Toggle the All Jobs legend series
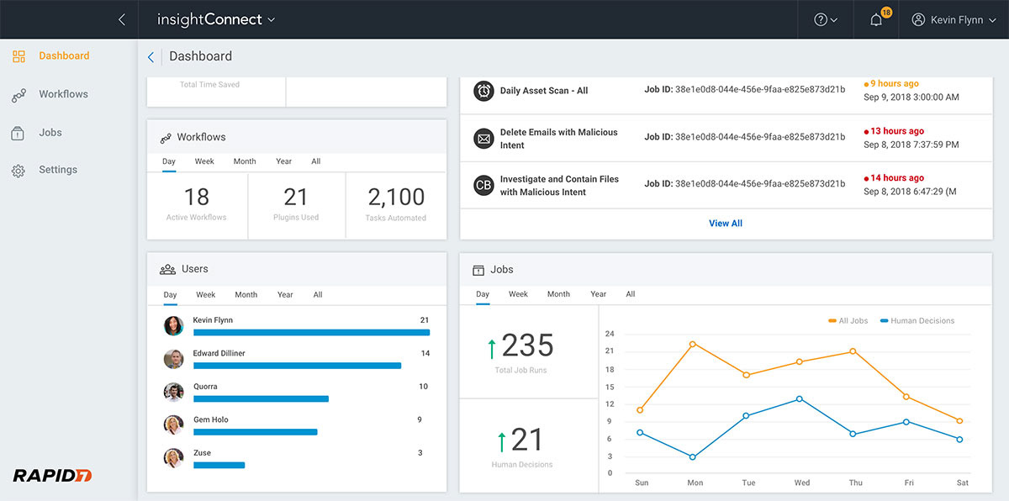This screenshot has width=1009, height=501. [x=848, y=320]
